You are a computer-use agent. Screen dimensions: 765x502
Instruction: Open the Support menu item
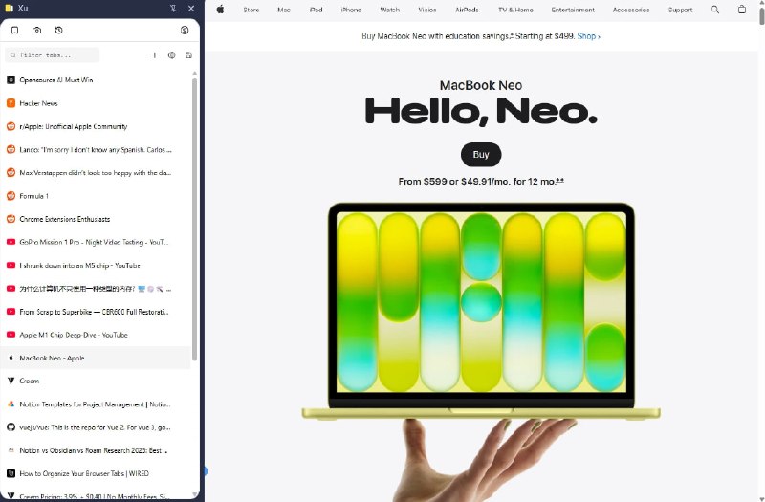coord(680,10)
